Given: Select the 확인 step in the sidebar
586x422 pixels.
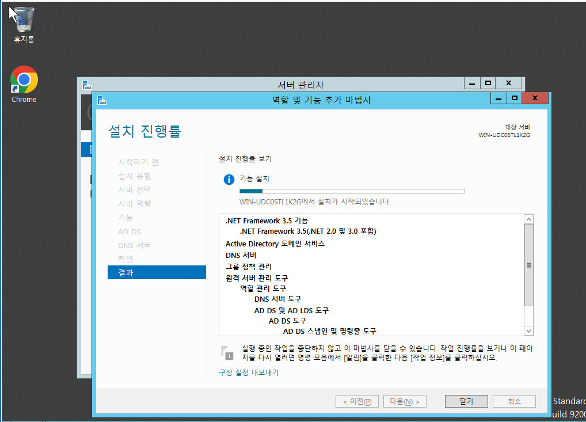Looking at the screenshot, I should 125,258.
